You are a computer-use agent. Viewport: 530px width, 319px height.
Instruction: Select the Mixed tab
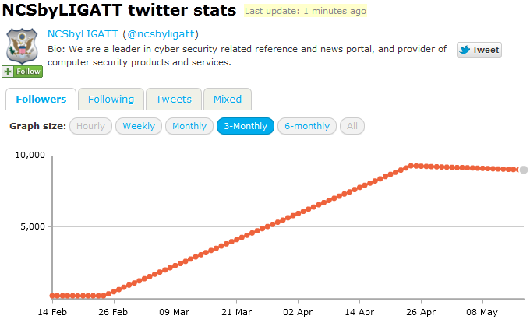click(228, 99)
